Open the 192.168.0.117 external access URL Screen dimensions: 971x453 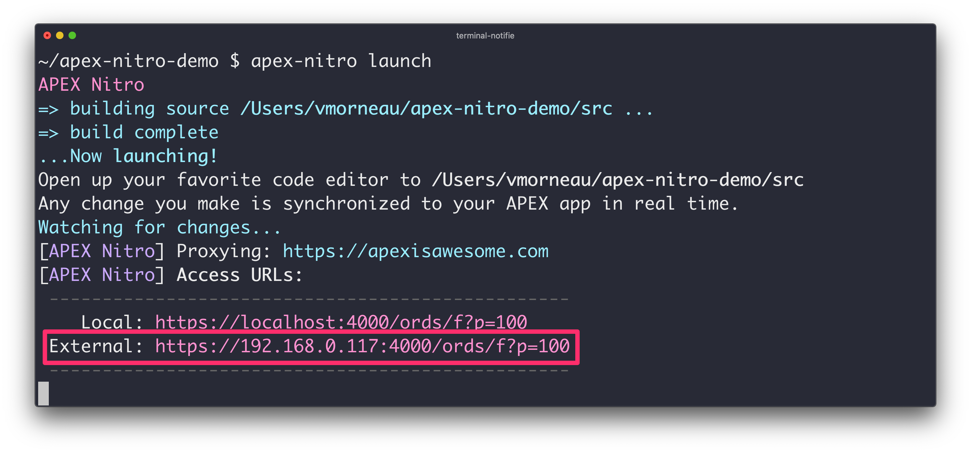[362, 346]
